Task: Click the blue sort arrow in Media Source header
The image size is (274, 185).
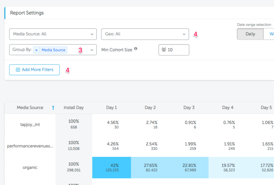Action: (53, 108)
